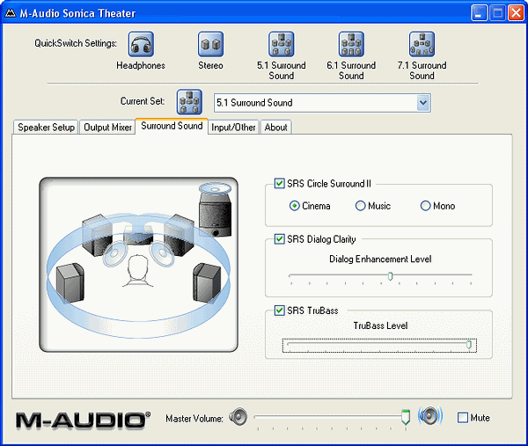Viewport: 528px width, 446px height.
Task: Disable SRS Circle Surround II checkbox
Action: tap(279, 184)
